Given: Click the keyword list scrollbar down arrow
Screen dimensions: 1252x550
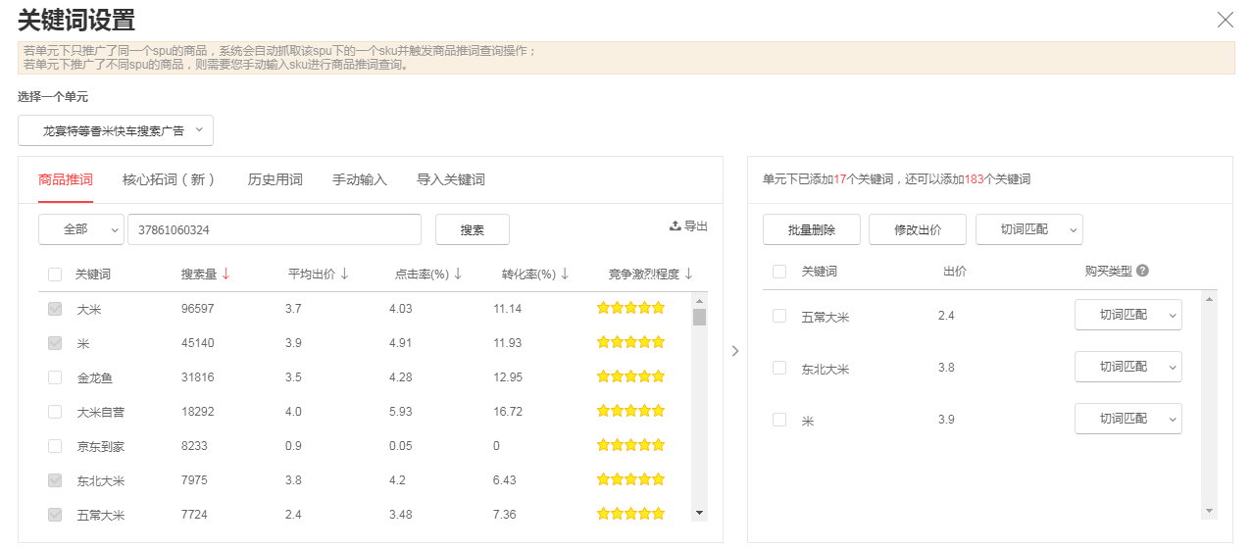Looking at the screenshot, I should coord(699,513).
